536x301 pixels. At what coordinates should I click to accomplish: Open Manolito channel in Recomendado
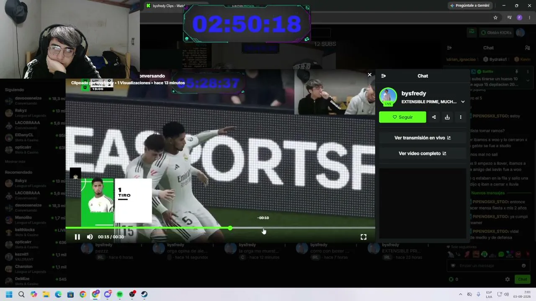[x=33, y=220]
